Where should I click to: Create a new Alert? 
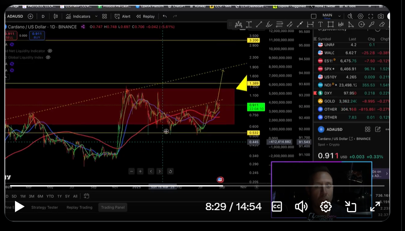click(x=122, y=16)
